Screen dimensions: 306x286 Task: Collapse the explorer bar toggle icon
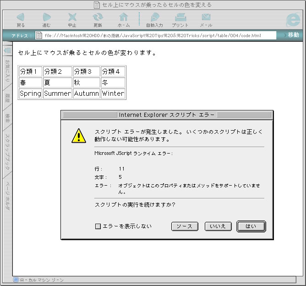click(8, 50)
